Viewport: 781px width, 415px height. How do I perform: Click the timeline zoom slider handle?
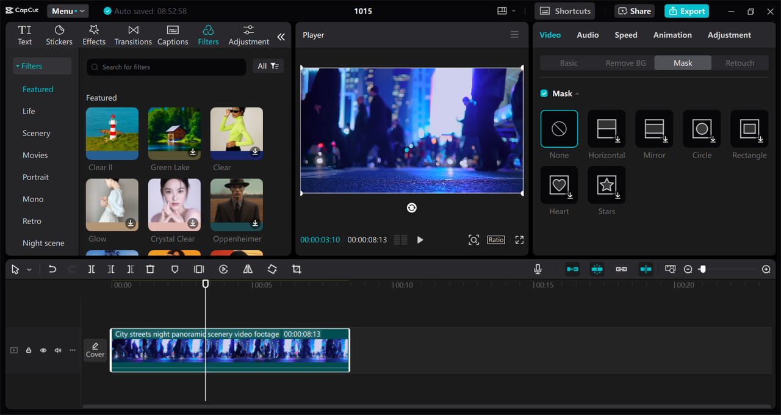(702, 269)
